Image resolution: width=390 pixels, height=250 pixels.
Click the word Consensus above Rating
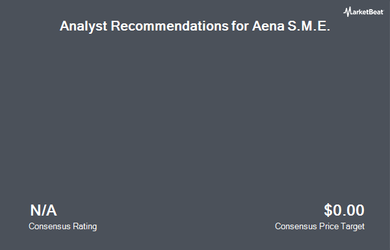(49, 227)
